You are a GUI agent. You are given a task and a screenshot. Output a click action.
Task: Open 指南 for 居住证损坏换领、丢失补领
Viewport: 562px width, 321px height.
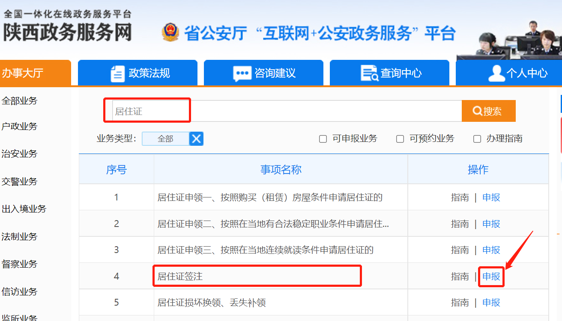(x=460, y=303)
